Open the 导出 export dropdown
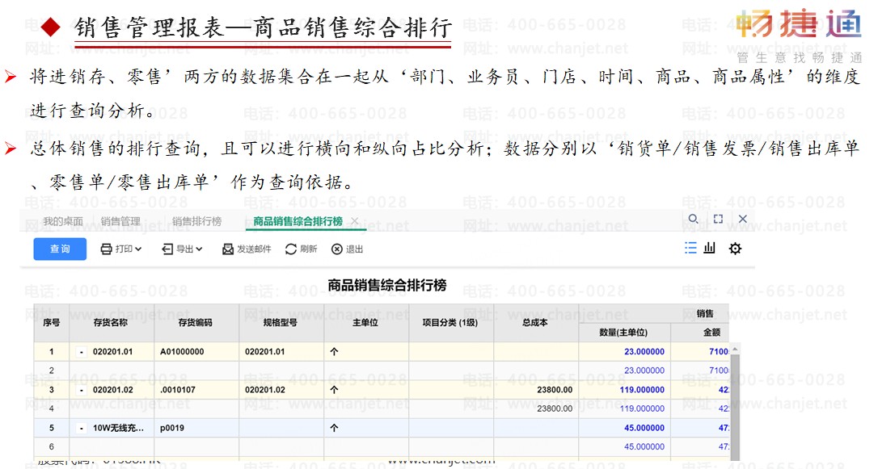878x469 pixels. [182, 249]
